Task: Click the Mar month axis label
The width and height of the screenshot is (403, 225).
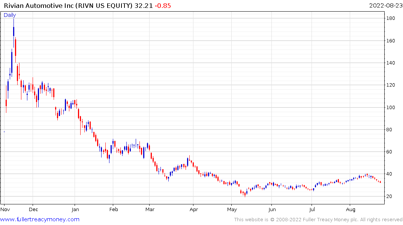Action: (150, 209)
